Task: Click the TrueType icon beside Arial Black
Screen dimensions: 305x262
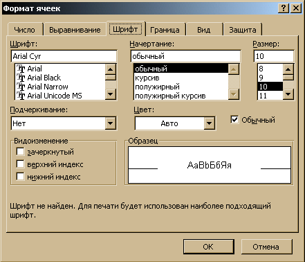Action: click(x=21, y=78)
